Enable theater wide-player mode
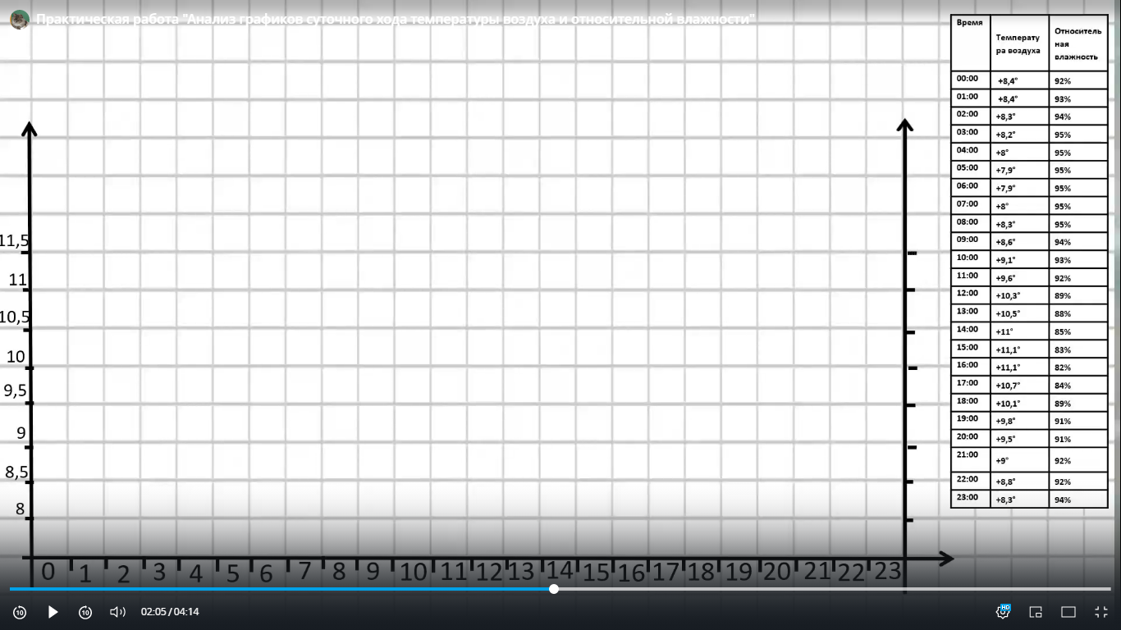This screenshot has width=1121, height=630. click(x=1068, y=612)
